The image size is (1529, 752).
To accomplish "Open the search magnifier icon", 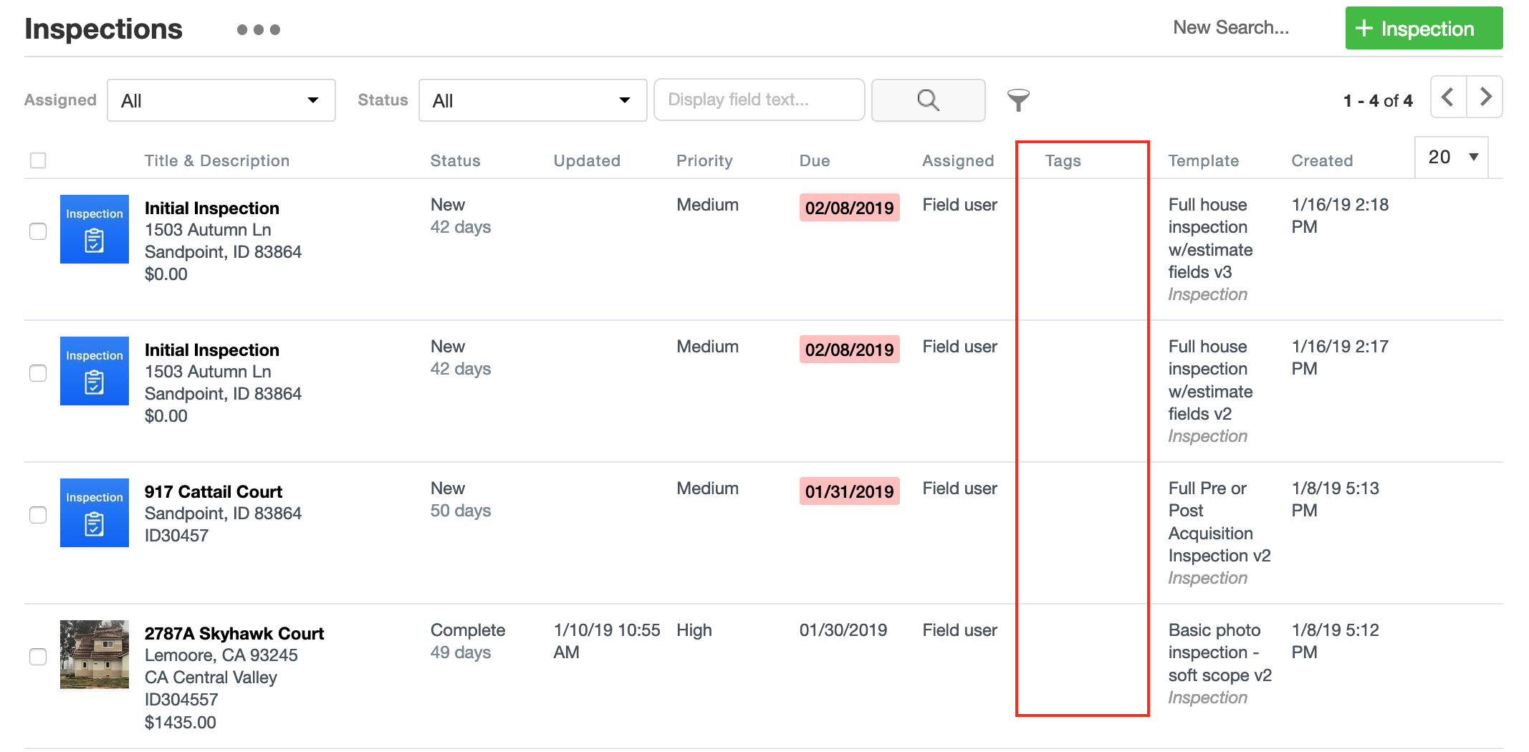I will [928, 100].
